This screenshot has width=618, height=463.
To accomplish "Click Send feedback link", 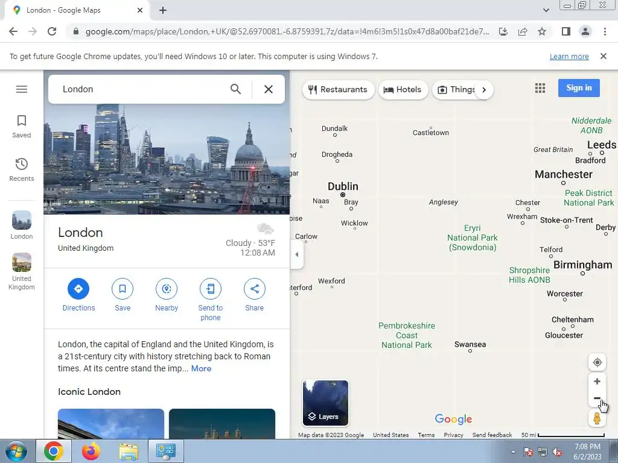I will tap(492, 435).
